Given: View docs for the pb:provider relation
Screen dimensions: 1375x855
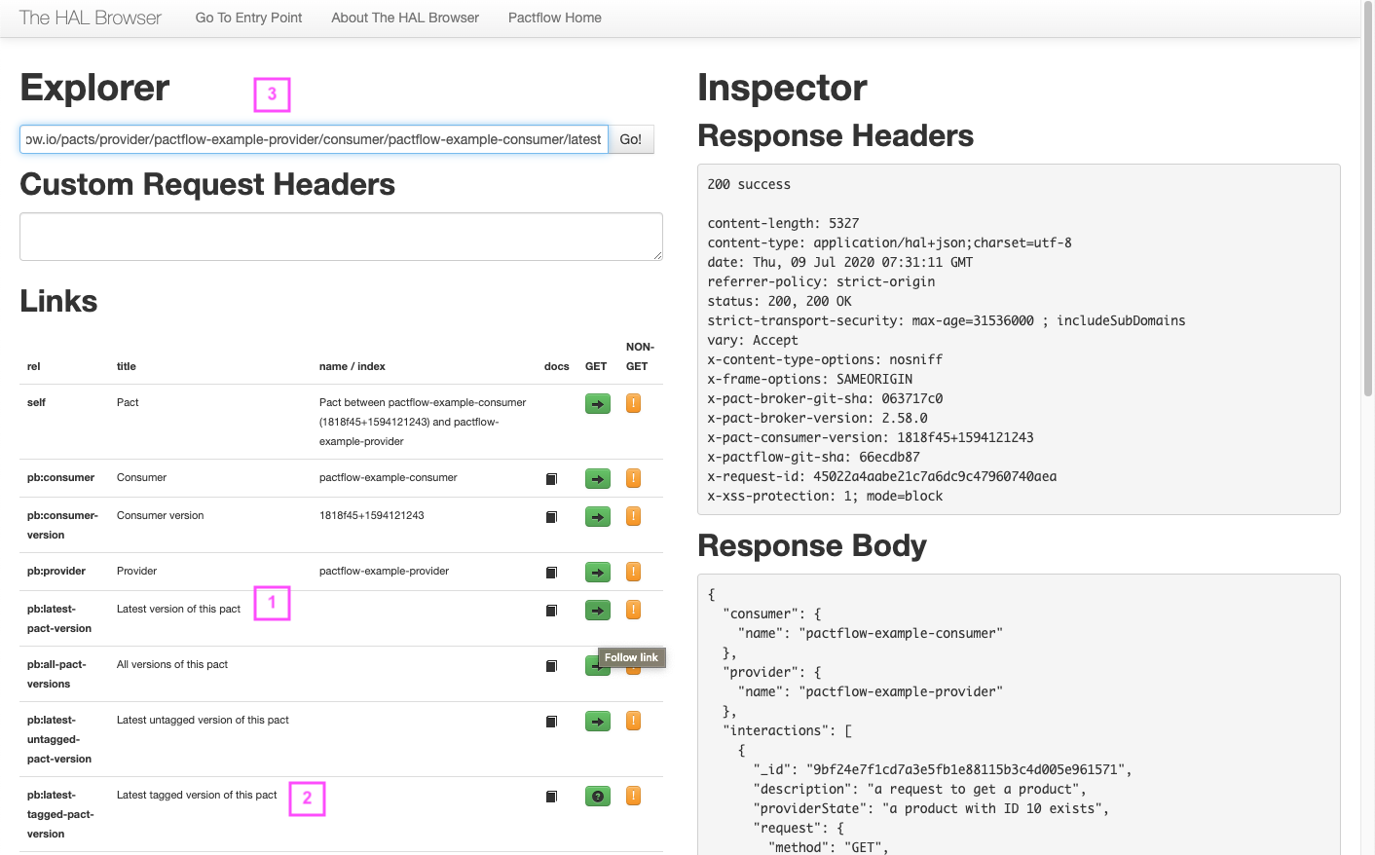Looking at the screenshot, I should point(552,572).
